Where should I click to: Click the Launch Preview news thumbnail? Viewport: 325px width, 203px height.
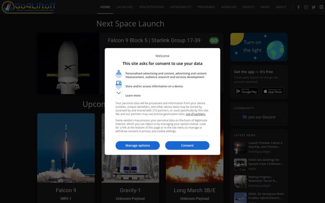240,148
